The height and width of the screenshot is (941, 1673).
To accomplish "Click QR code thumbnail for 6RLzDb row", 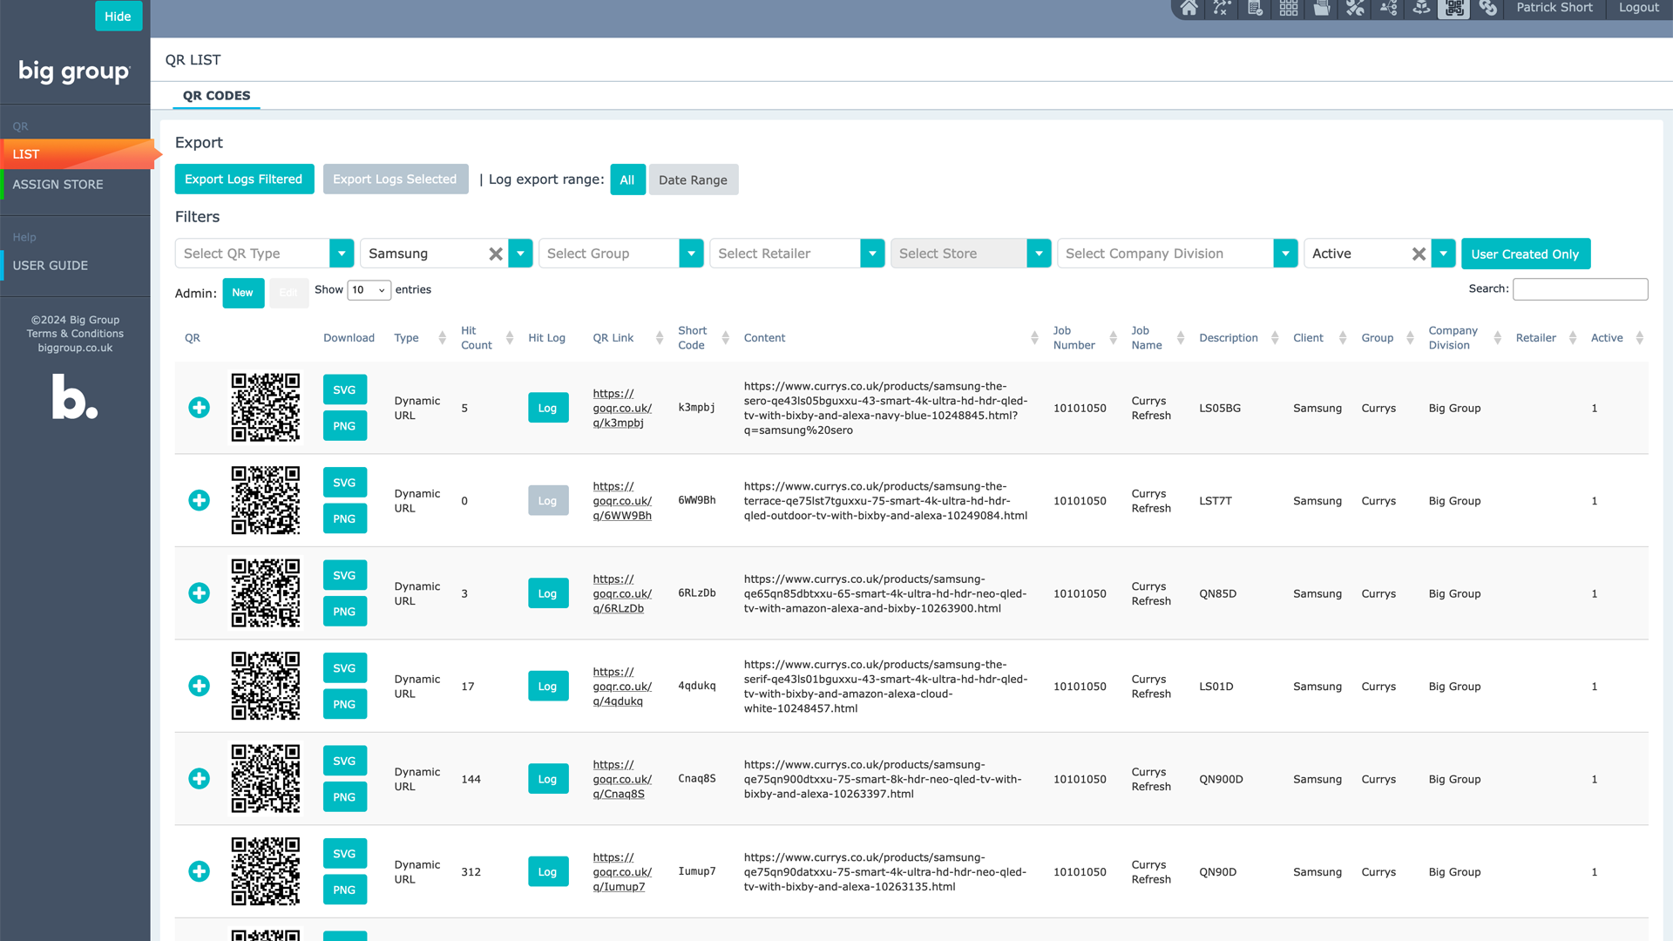I will click(x=266, y=593).
